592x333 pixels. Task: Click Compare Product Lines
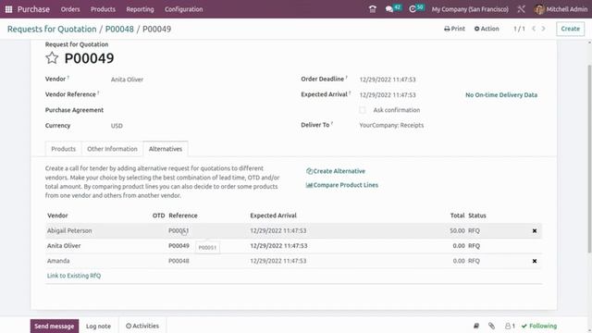(x=342, y=185)
